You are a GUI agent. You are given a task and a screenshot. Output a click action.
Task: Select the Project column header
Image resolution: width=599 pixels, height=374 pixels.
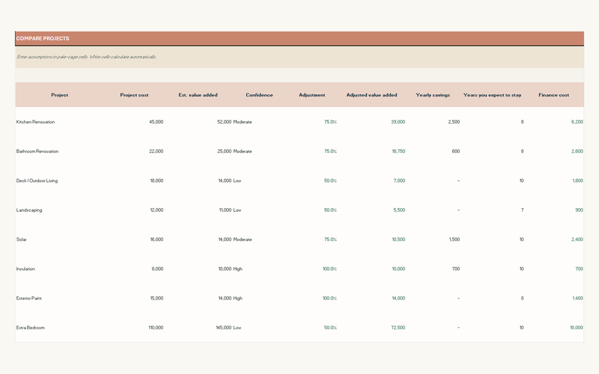[x=60, y=95]
